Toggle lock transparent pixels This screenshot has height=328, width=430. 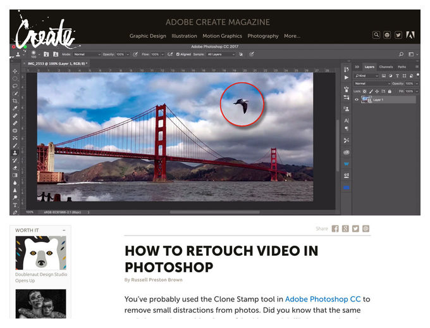[x=364, y=91]
